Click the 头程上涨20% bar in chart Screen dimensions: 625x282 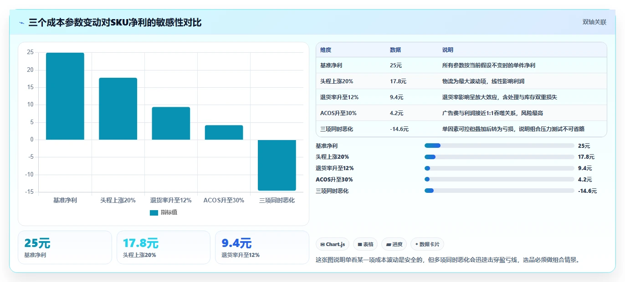(x=118, y=109)
